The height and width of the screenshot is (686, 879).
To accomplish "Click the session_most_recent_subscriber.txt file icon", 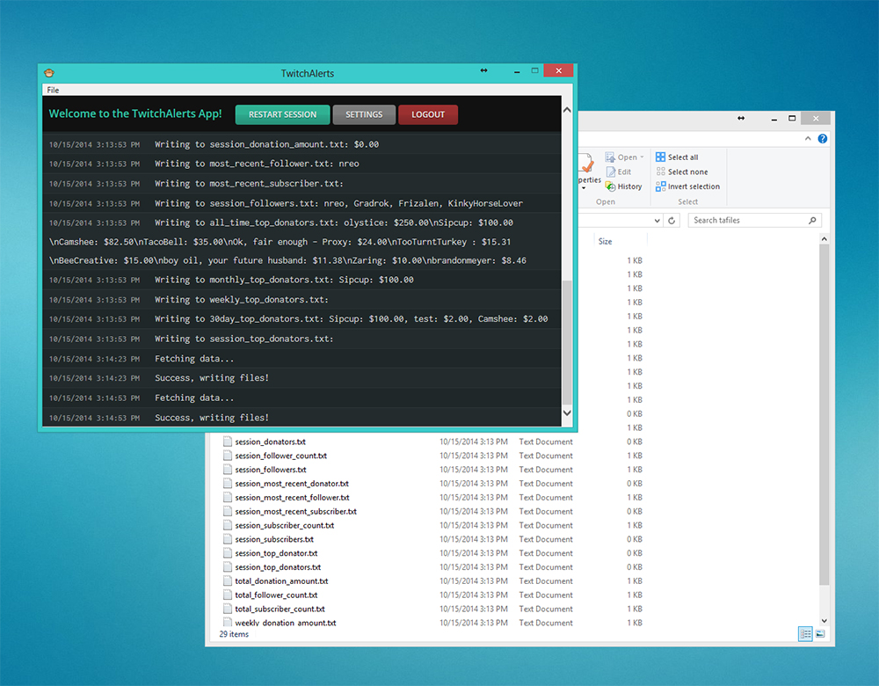I will (x=228, y=512).
